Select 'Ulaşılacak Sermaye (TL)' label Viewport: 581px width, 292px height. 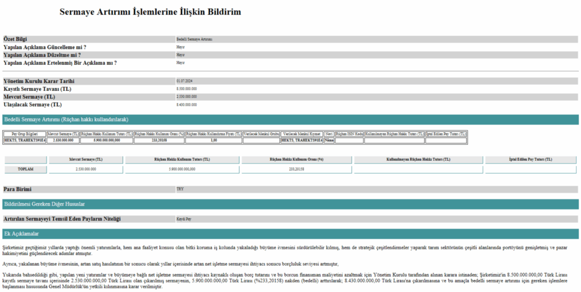(x=32, y=105)
